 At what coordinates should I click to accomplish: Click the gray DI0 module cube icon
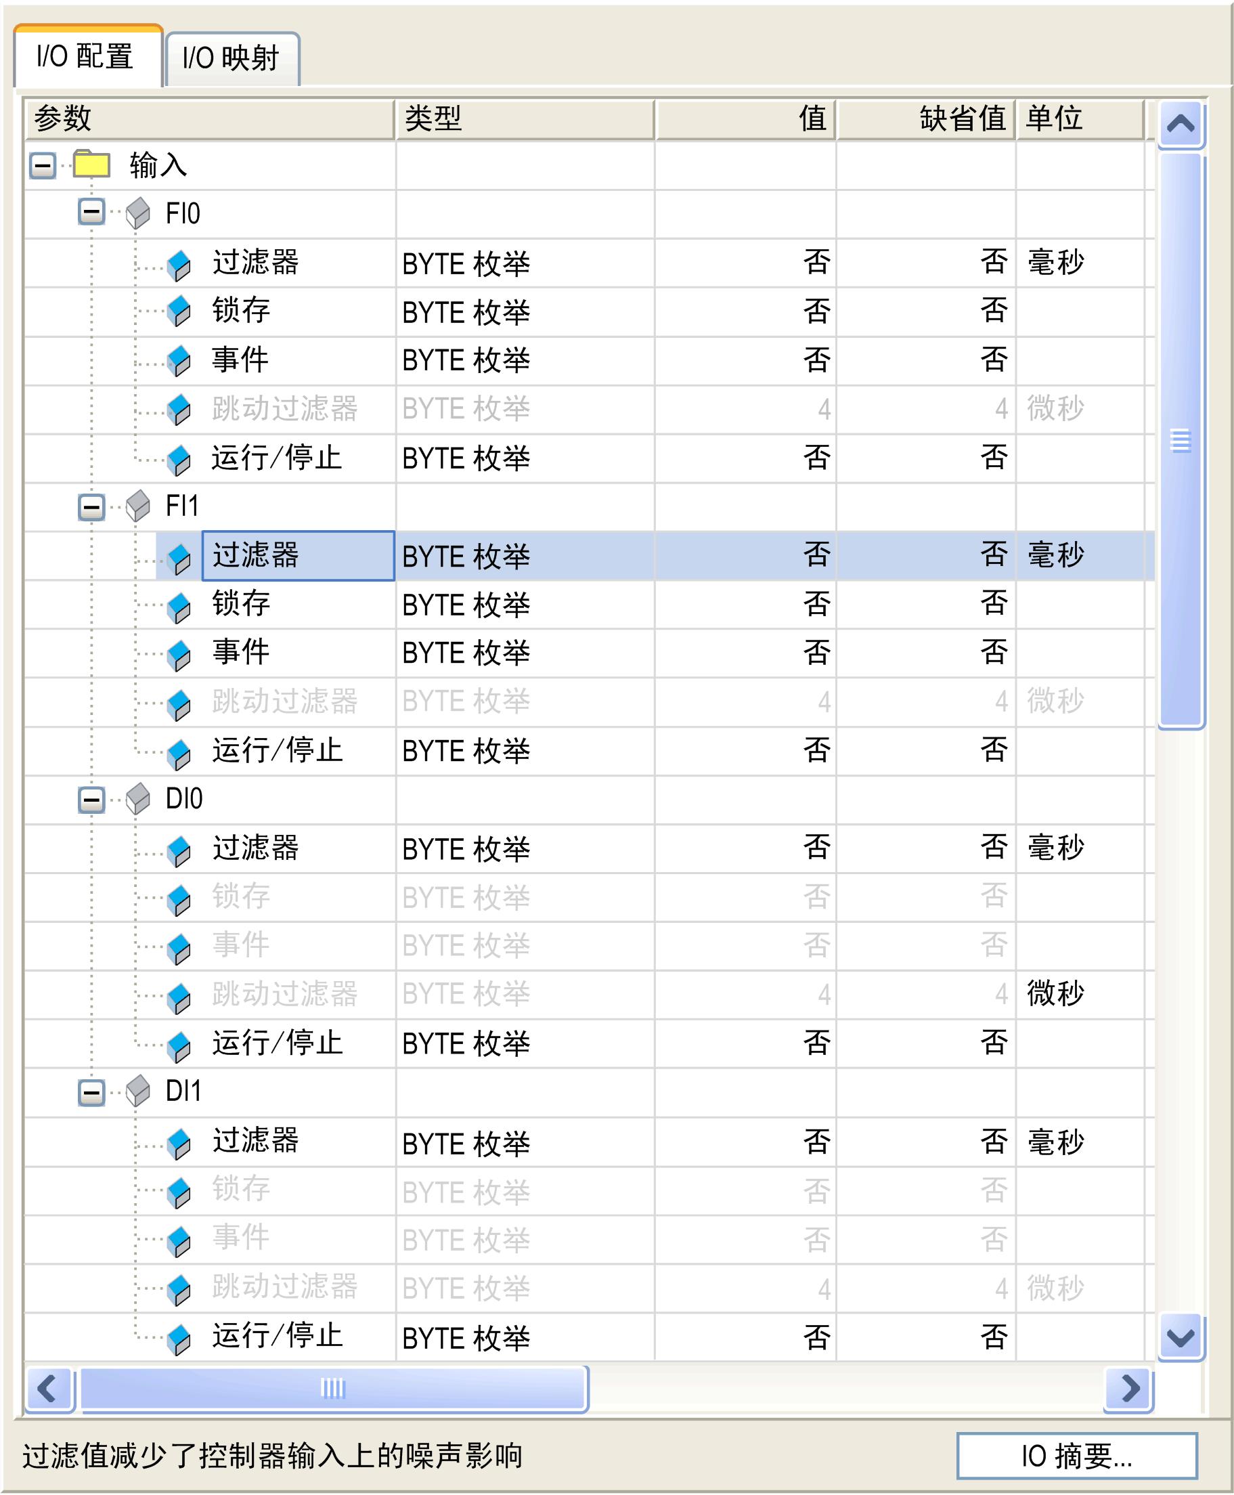pyautogui.click(x=138, y=798)
